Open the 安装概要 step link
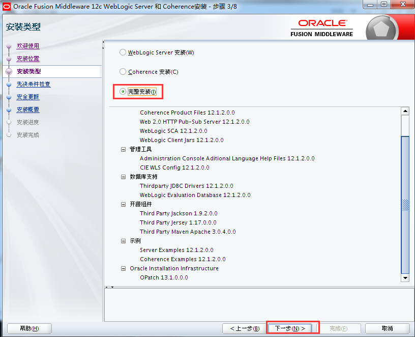Viewport: 415px width, 337px height. coord(28,109)
